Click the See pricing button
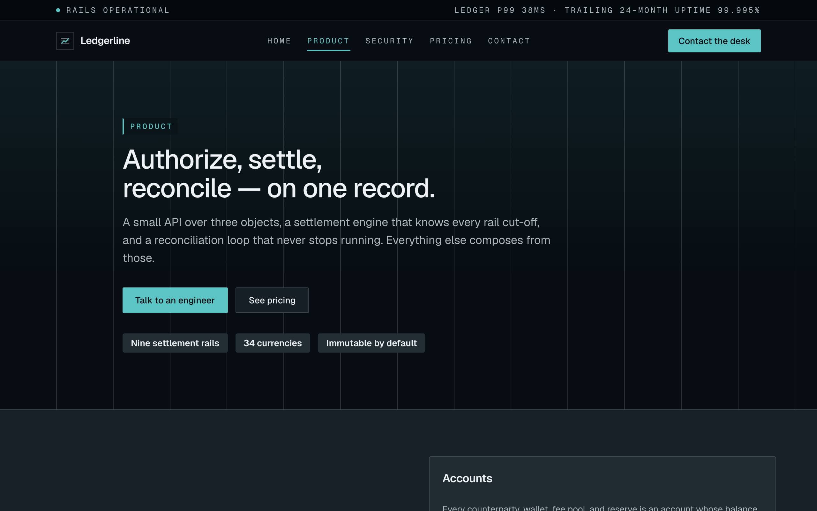This screenshot has height=511, width=817. click(x=272, y=300)
